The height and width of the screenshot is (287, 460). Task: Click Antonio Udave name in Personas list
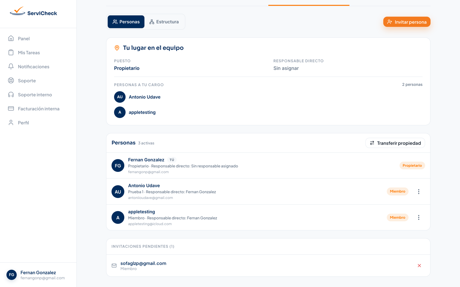click(x=144, y=186)
